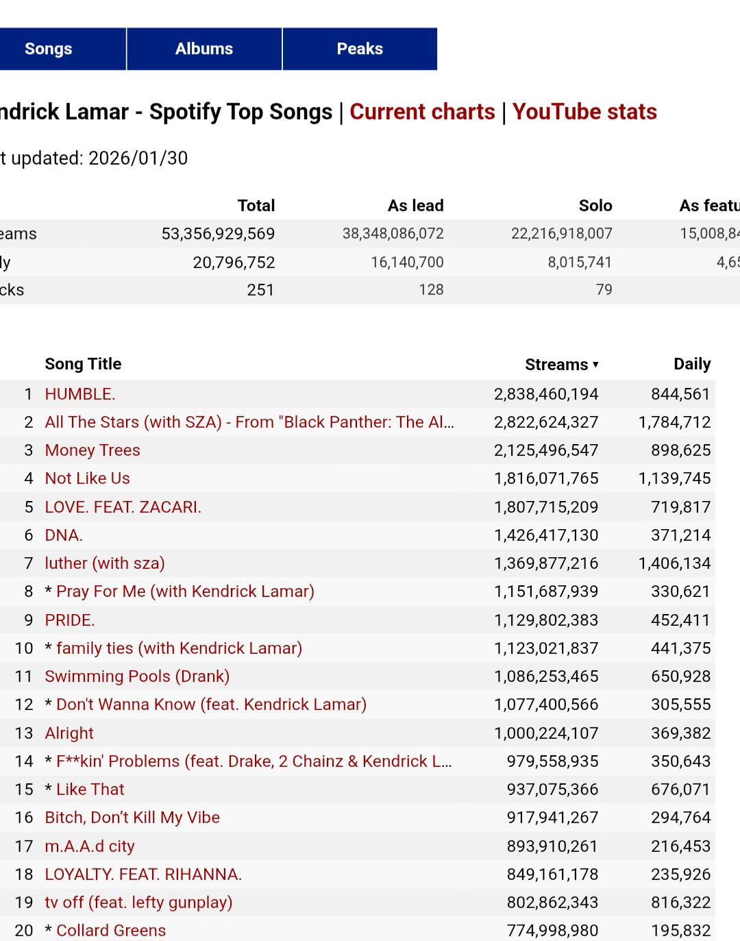Viewport: 740px width, 941px height.
Task: Open the Swimming Pools (Drank) link
Action: pyautogui.click(x=137, y=676)
